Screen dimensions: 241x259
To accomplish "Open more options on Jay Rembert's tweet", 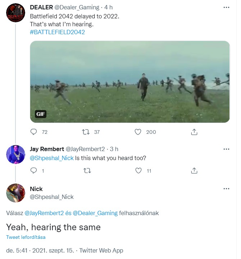I will tap(226, 149).
